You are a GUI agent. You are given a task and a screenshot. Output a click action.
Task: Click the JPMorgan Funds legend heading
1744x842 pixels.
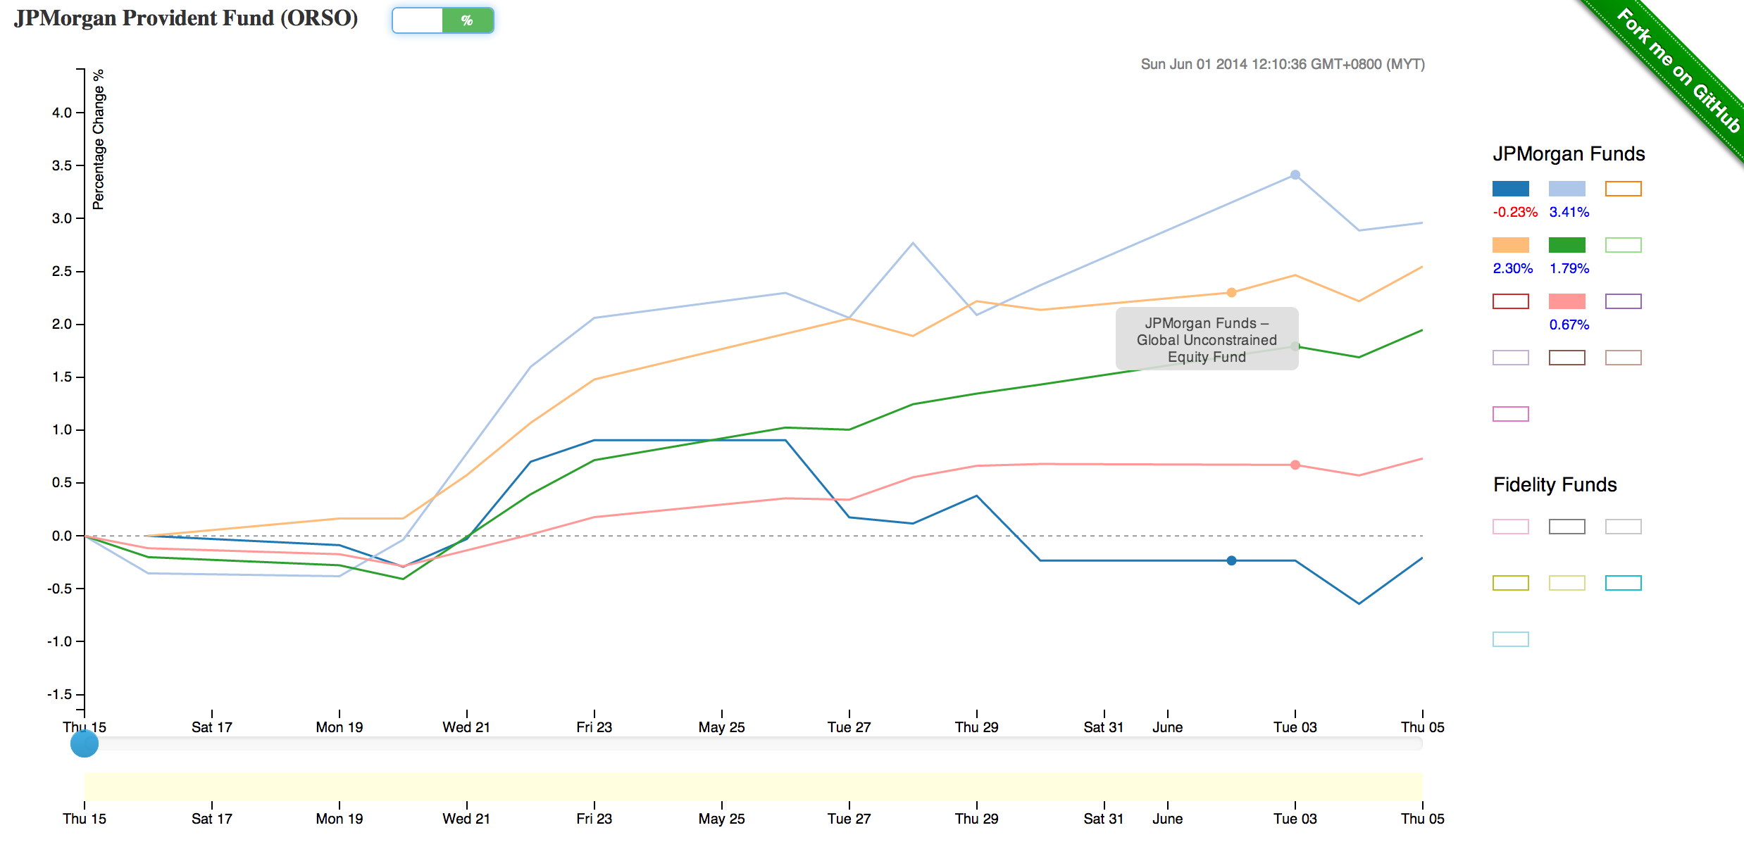coord(1569,154)
